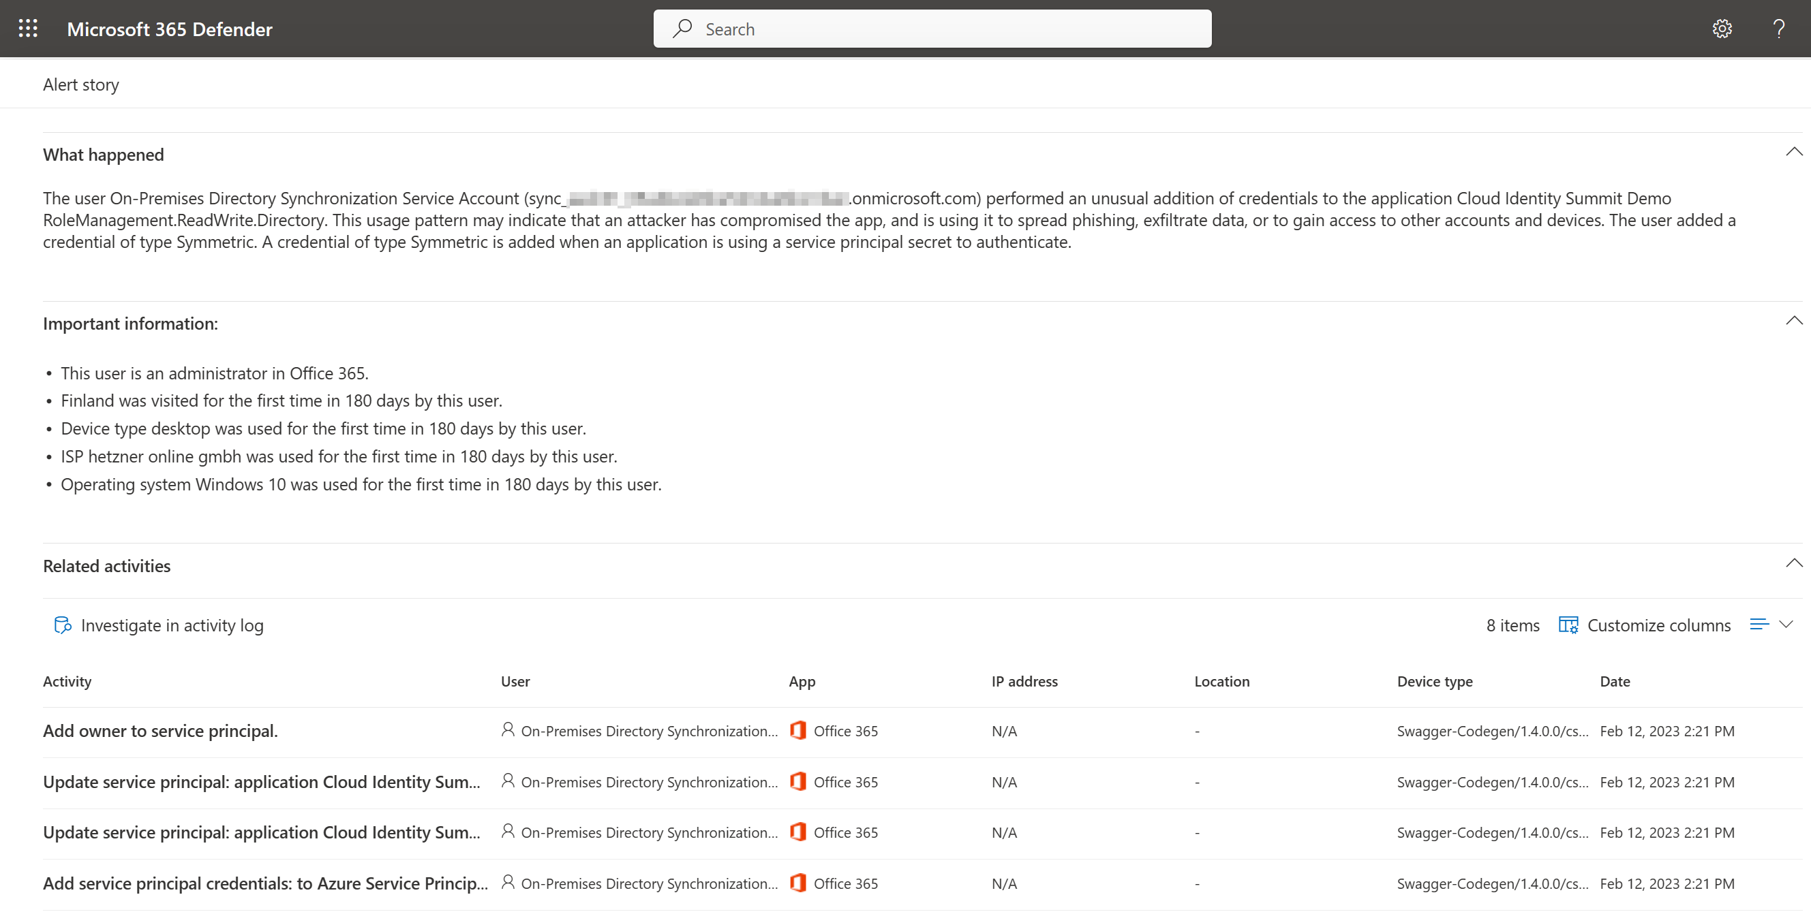Click user icon in Add owner row
Viewport: 1811px width, 912px height.
click(508, 730)
